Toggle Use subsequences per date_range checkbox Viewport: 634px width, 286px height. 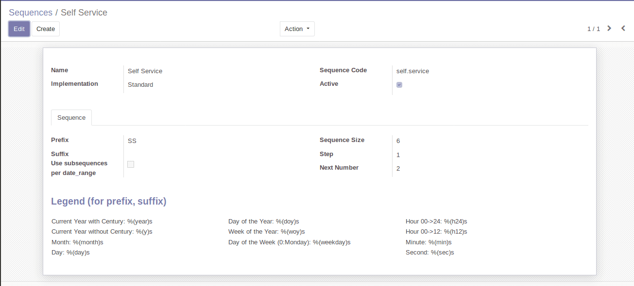131,164
